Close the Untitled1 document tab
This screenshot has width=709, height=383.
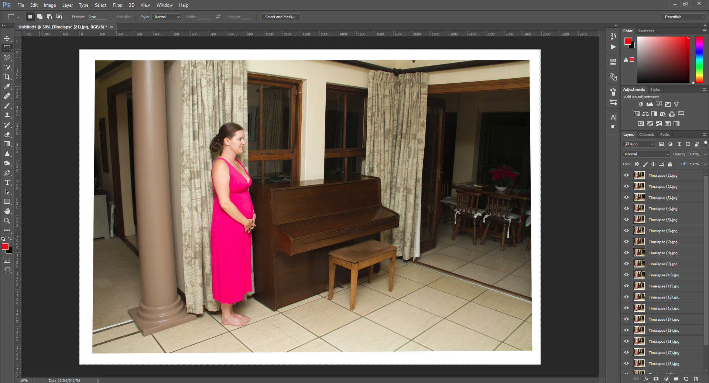coord(112,27)
